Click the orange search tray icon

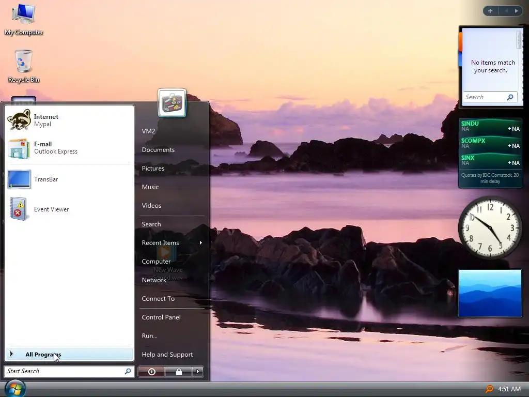click(x=489, y=389)
